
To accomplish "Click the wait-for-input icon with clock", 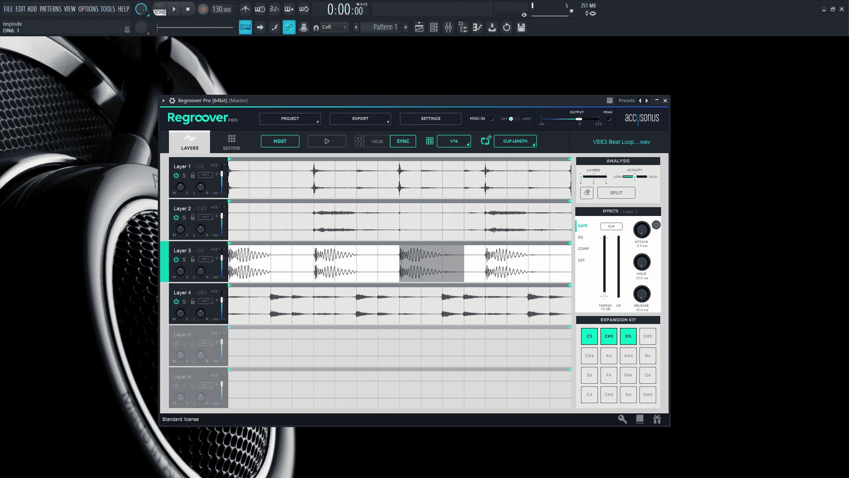I will (x=260, y=9).
